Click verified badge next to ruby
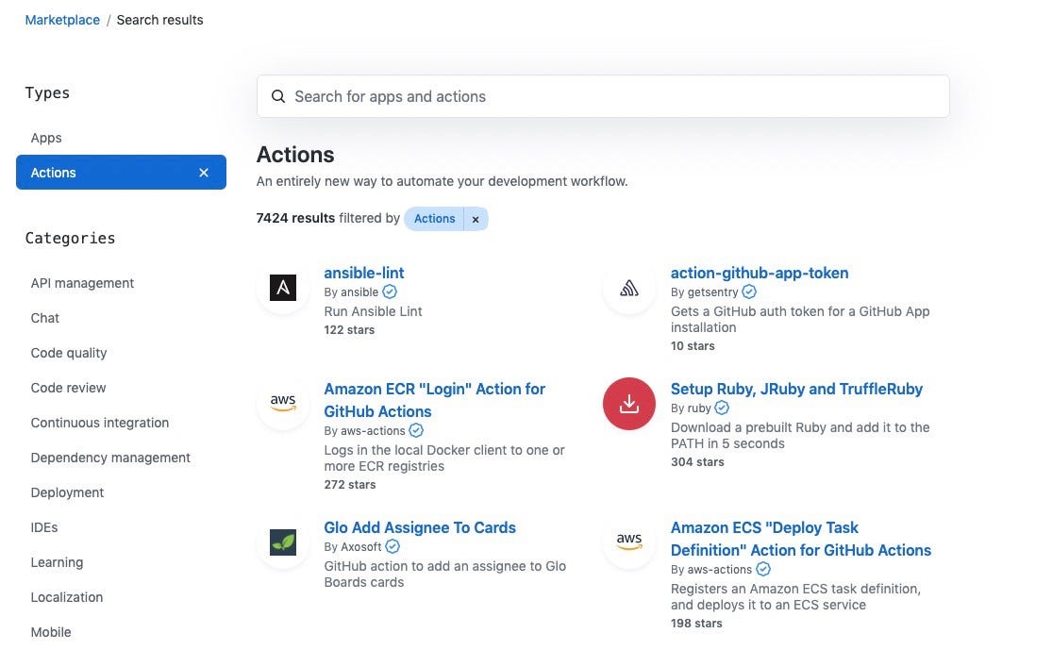The height and width of the screenshot is (650, 1052). (x=722, y=408)
